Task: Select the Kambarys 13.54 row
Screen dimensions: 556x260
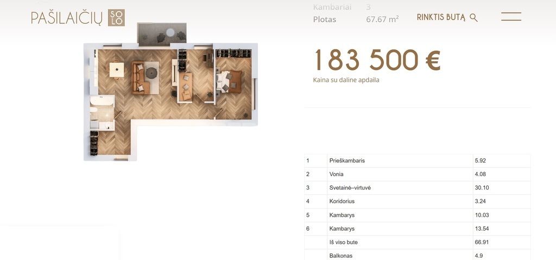Action: 417,229
